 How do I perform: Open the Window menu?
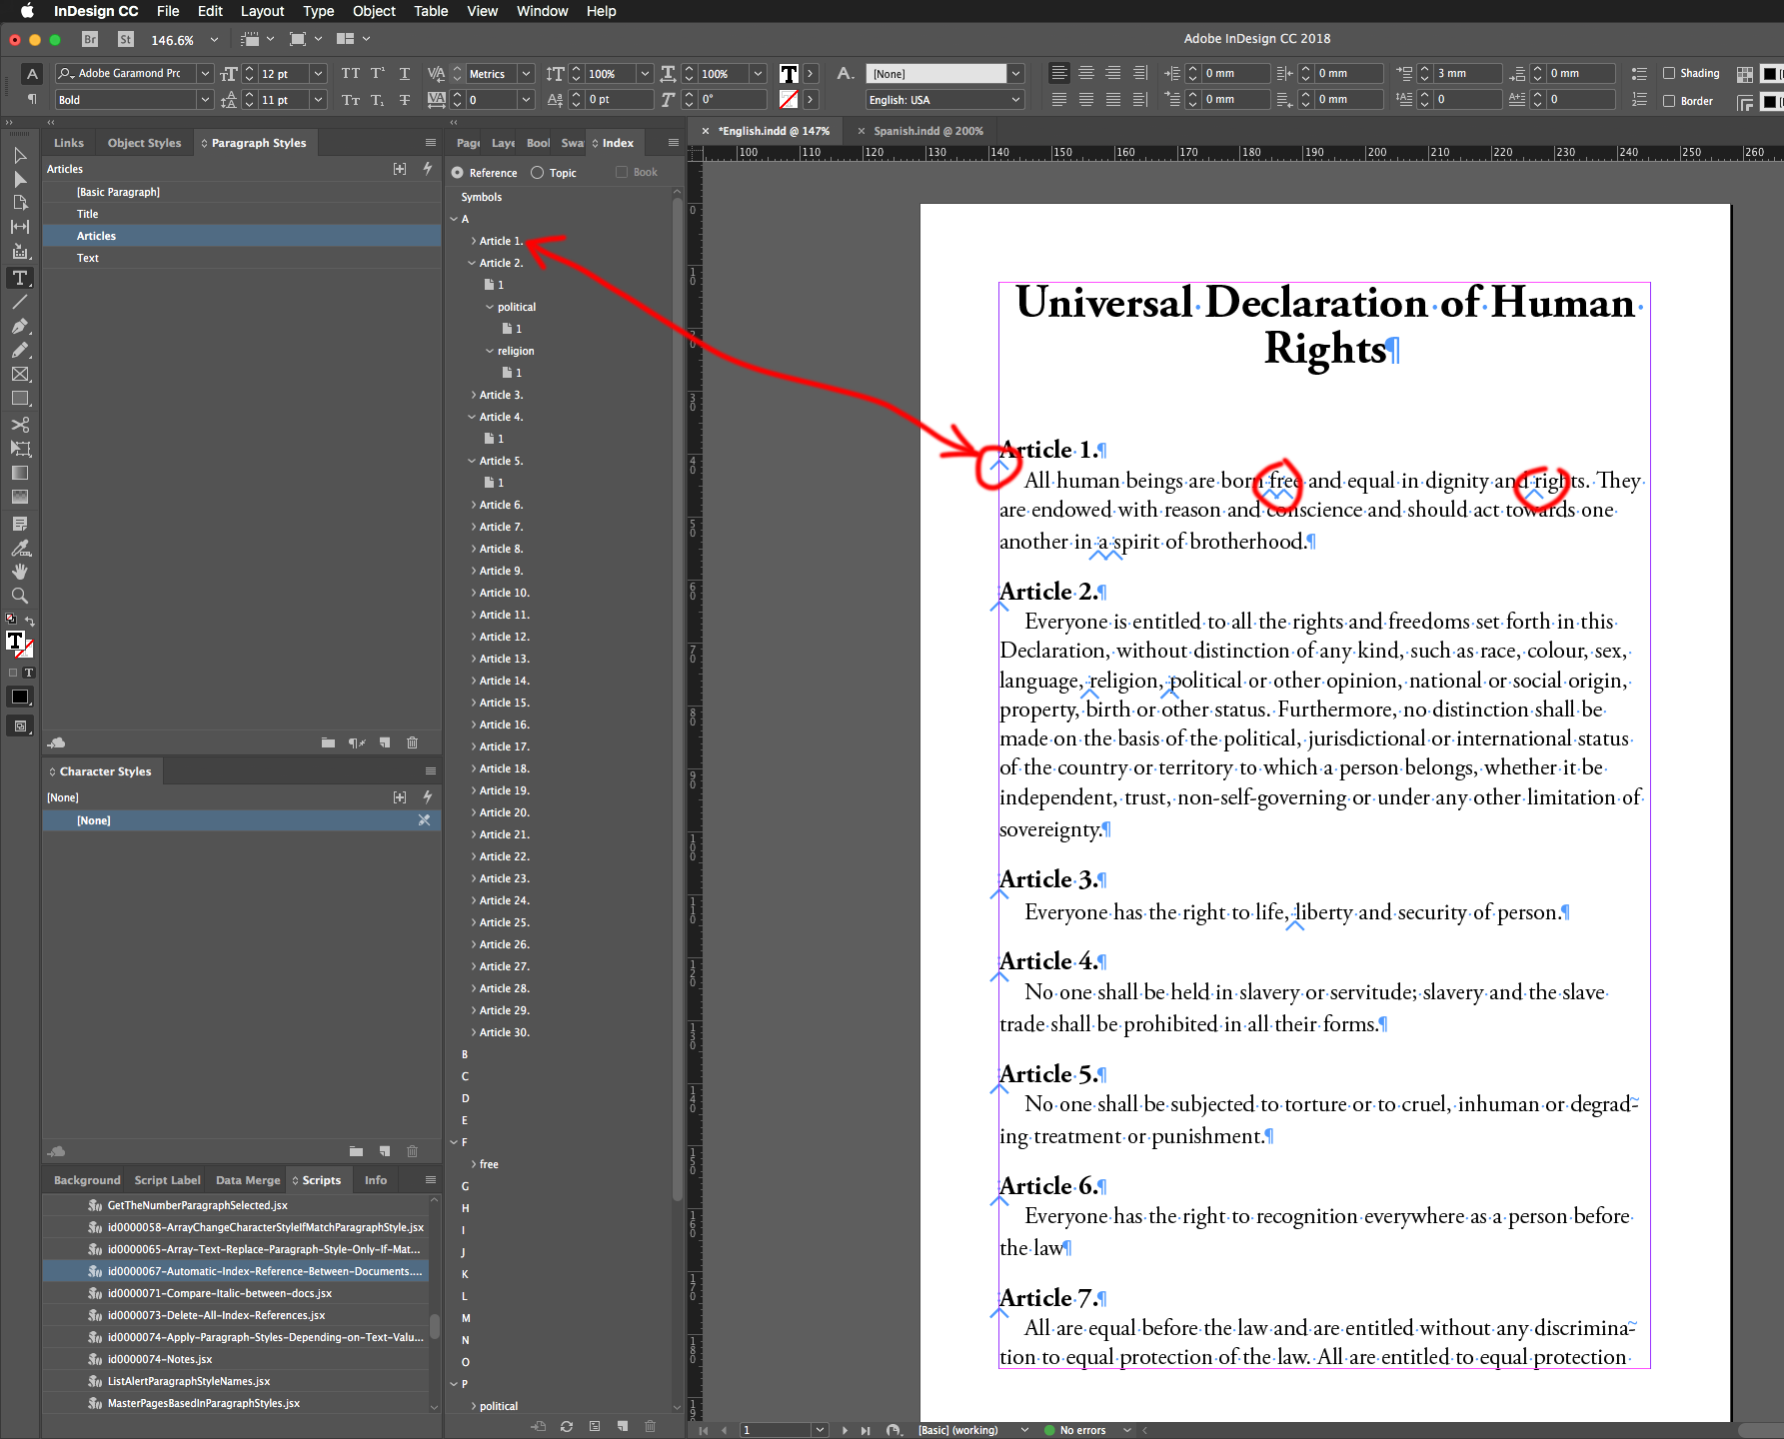point(542,11)
